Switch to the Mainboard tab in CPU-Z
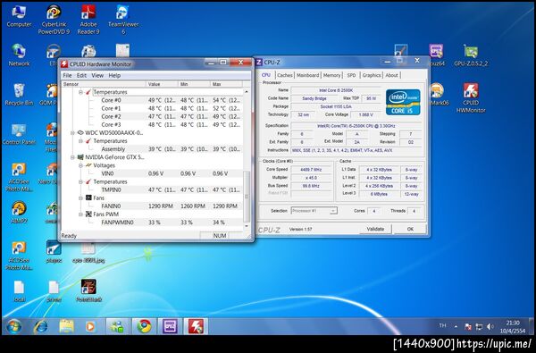The width and height of the screenshot is (536, 353). pos(307,75)
